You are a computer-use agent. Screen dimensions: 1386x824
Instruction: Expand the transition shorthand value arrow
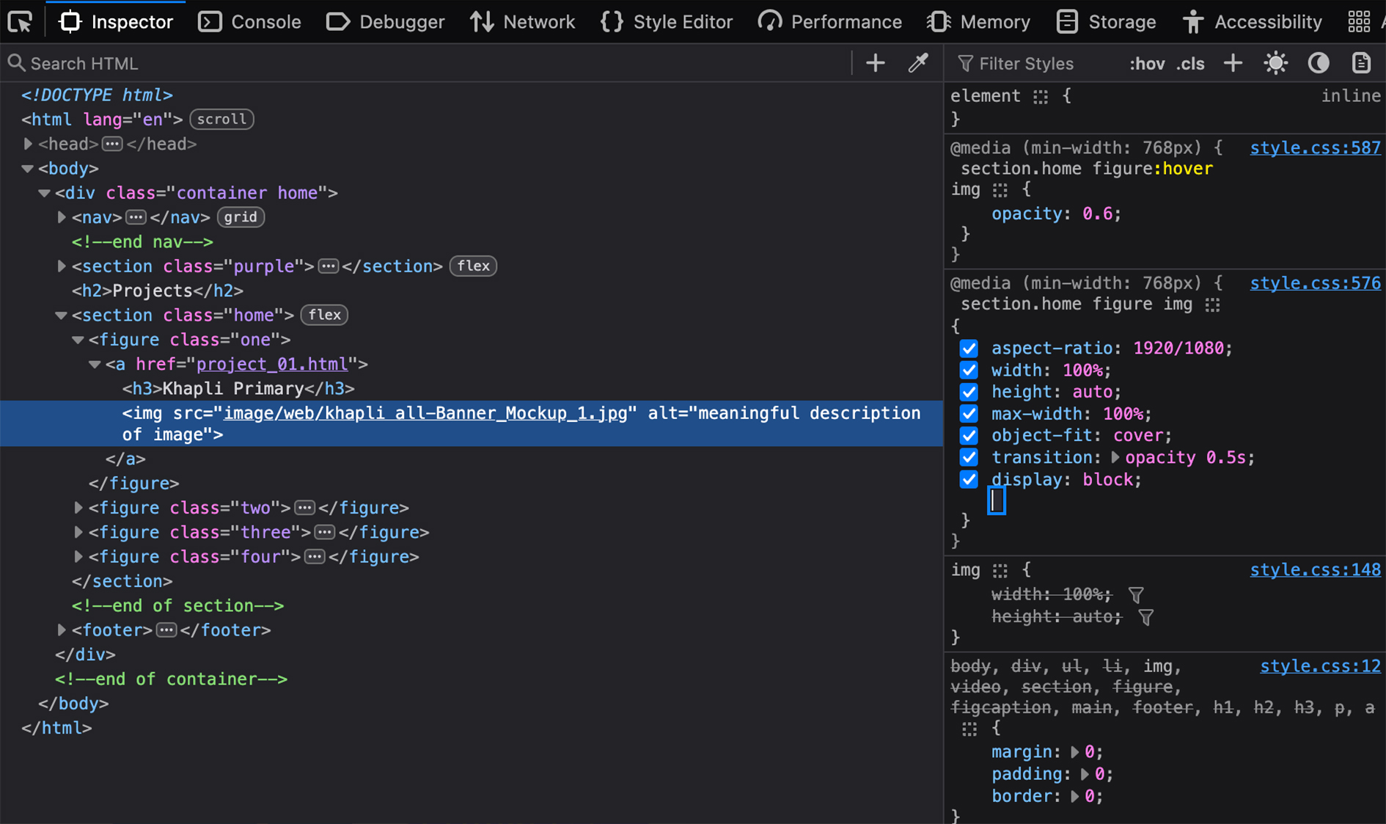[1115, 458]
